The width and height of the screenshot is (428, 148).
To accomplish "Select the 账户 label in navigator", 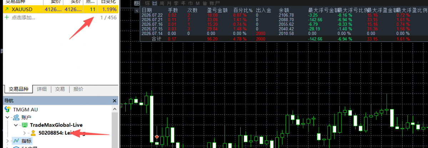I will (x=26, y=118).
